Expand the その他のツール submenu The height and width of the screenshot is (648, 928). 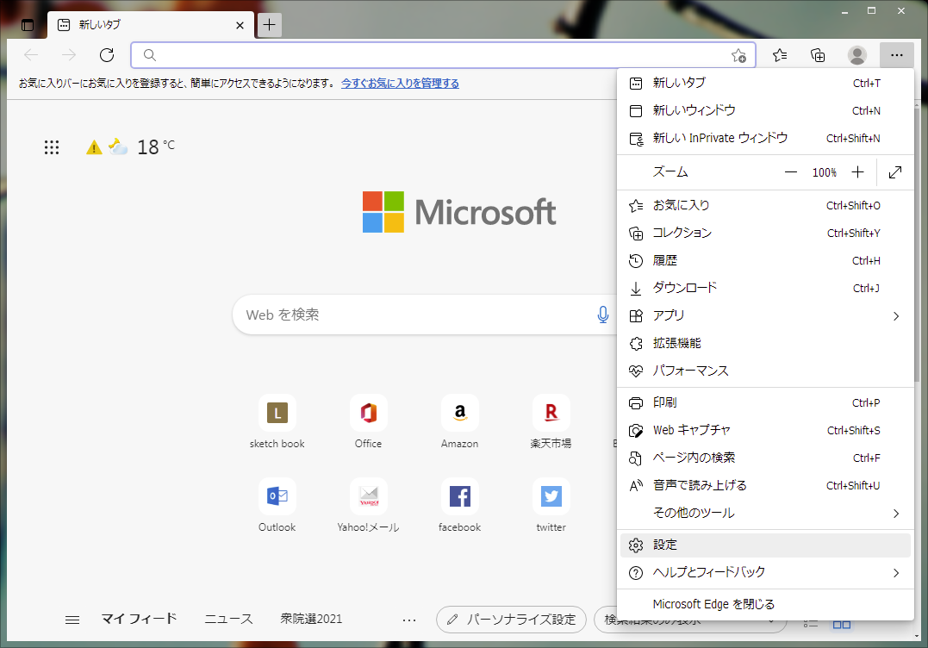[765, 513]
